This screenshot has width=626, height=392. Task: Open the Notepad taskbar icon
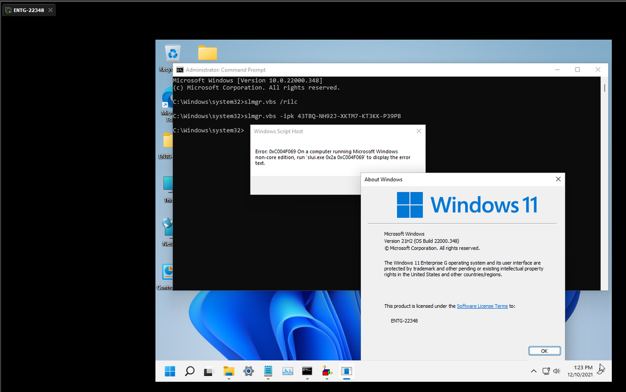point(268,371)
